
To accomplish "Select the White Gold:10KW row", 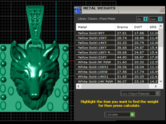I will point(117,72).
